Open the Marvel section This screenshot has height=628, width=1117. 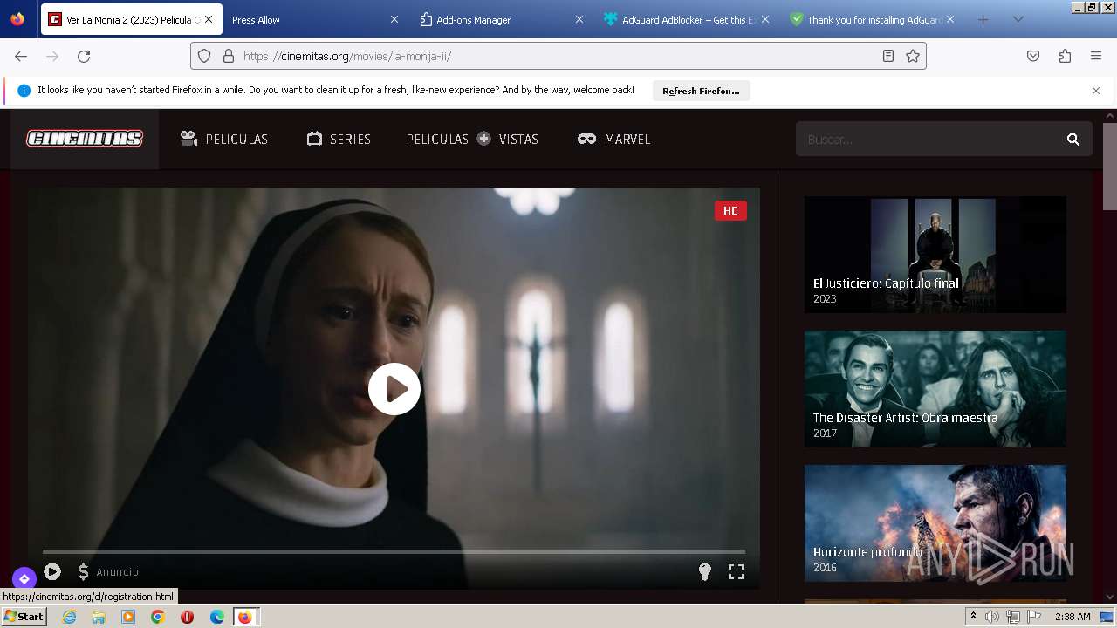[x=613, y=139]
